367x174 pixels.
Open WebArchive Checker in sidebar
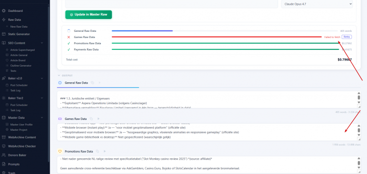(x=22, y=146)
